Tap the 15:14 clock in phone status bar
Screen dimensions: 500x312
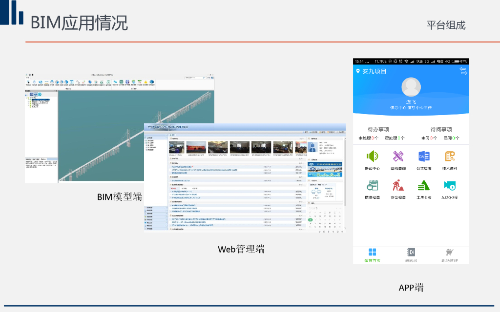click(359, 61)
